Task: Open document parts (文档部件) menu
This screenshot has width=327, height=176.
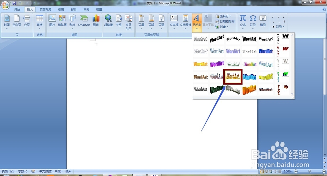Action: [x=185, y=22]
